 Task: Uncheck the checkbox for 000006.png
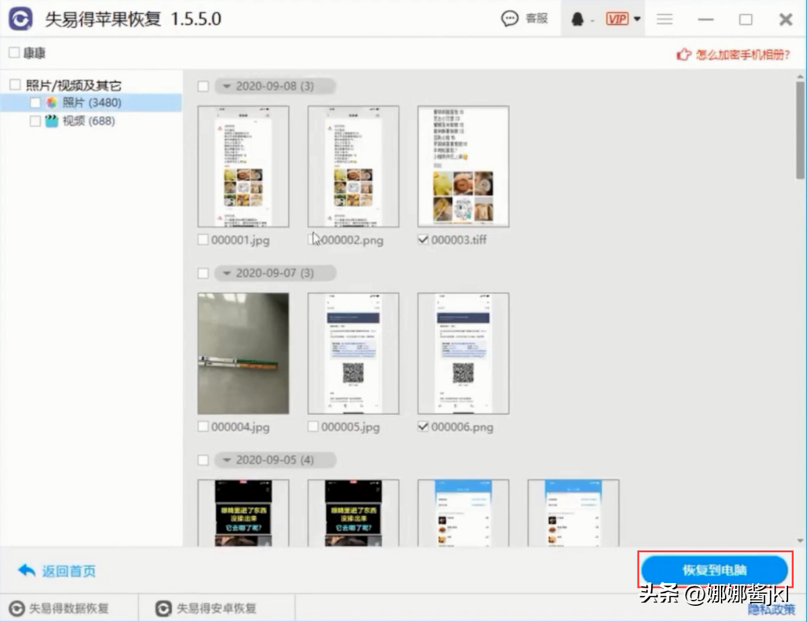point(423,427)
